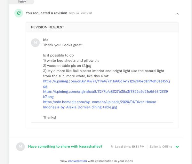Click the green revision refresh icon
192x164 pixels.
coord(19,13)
